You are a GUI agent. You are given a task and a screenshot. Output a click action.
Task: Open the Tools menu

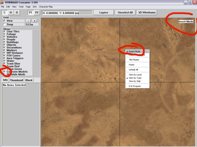21,6
